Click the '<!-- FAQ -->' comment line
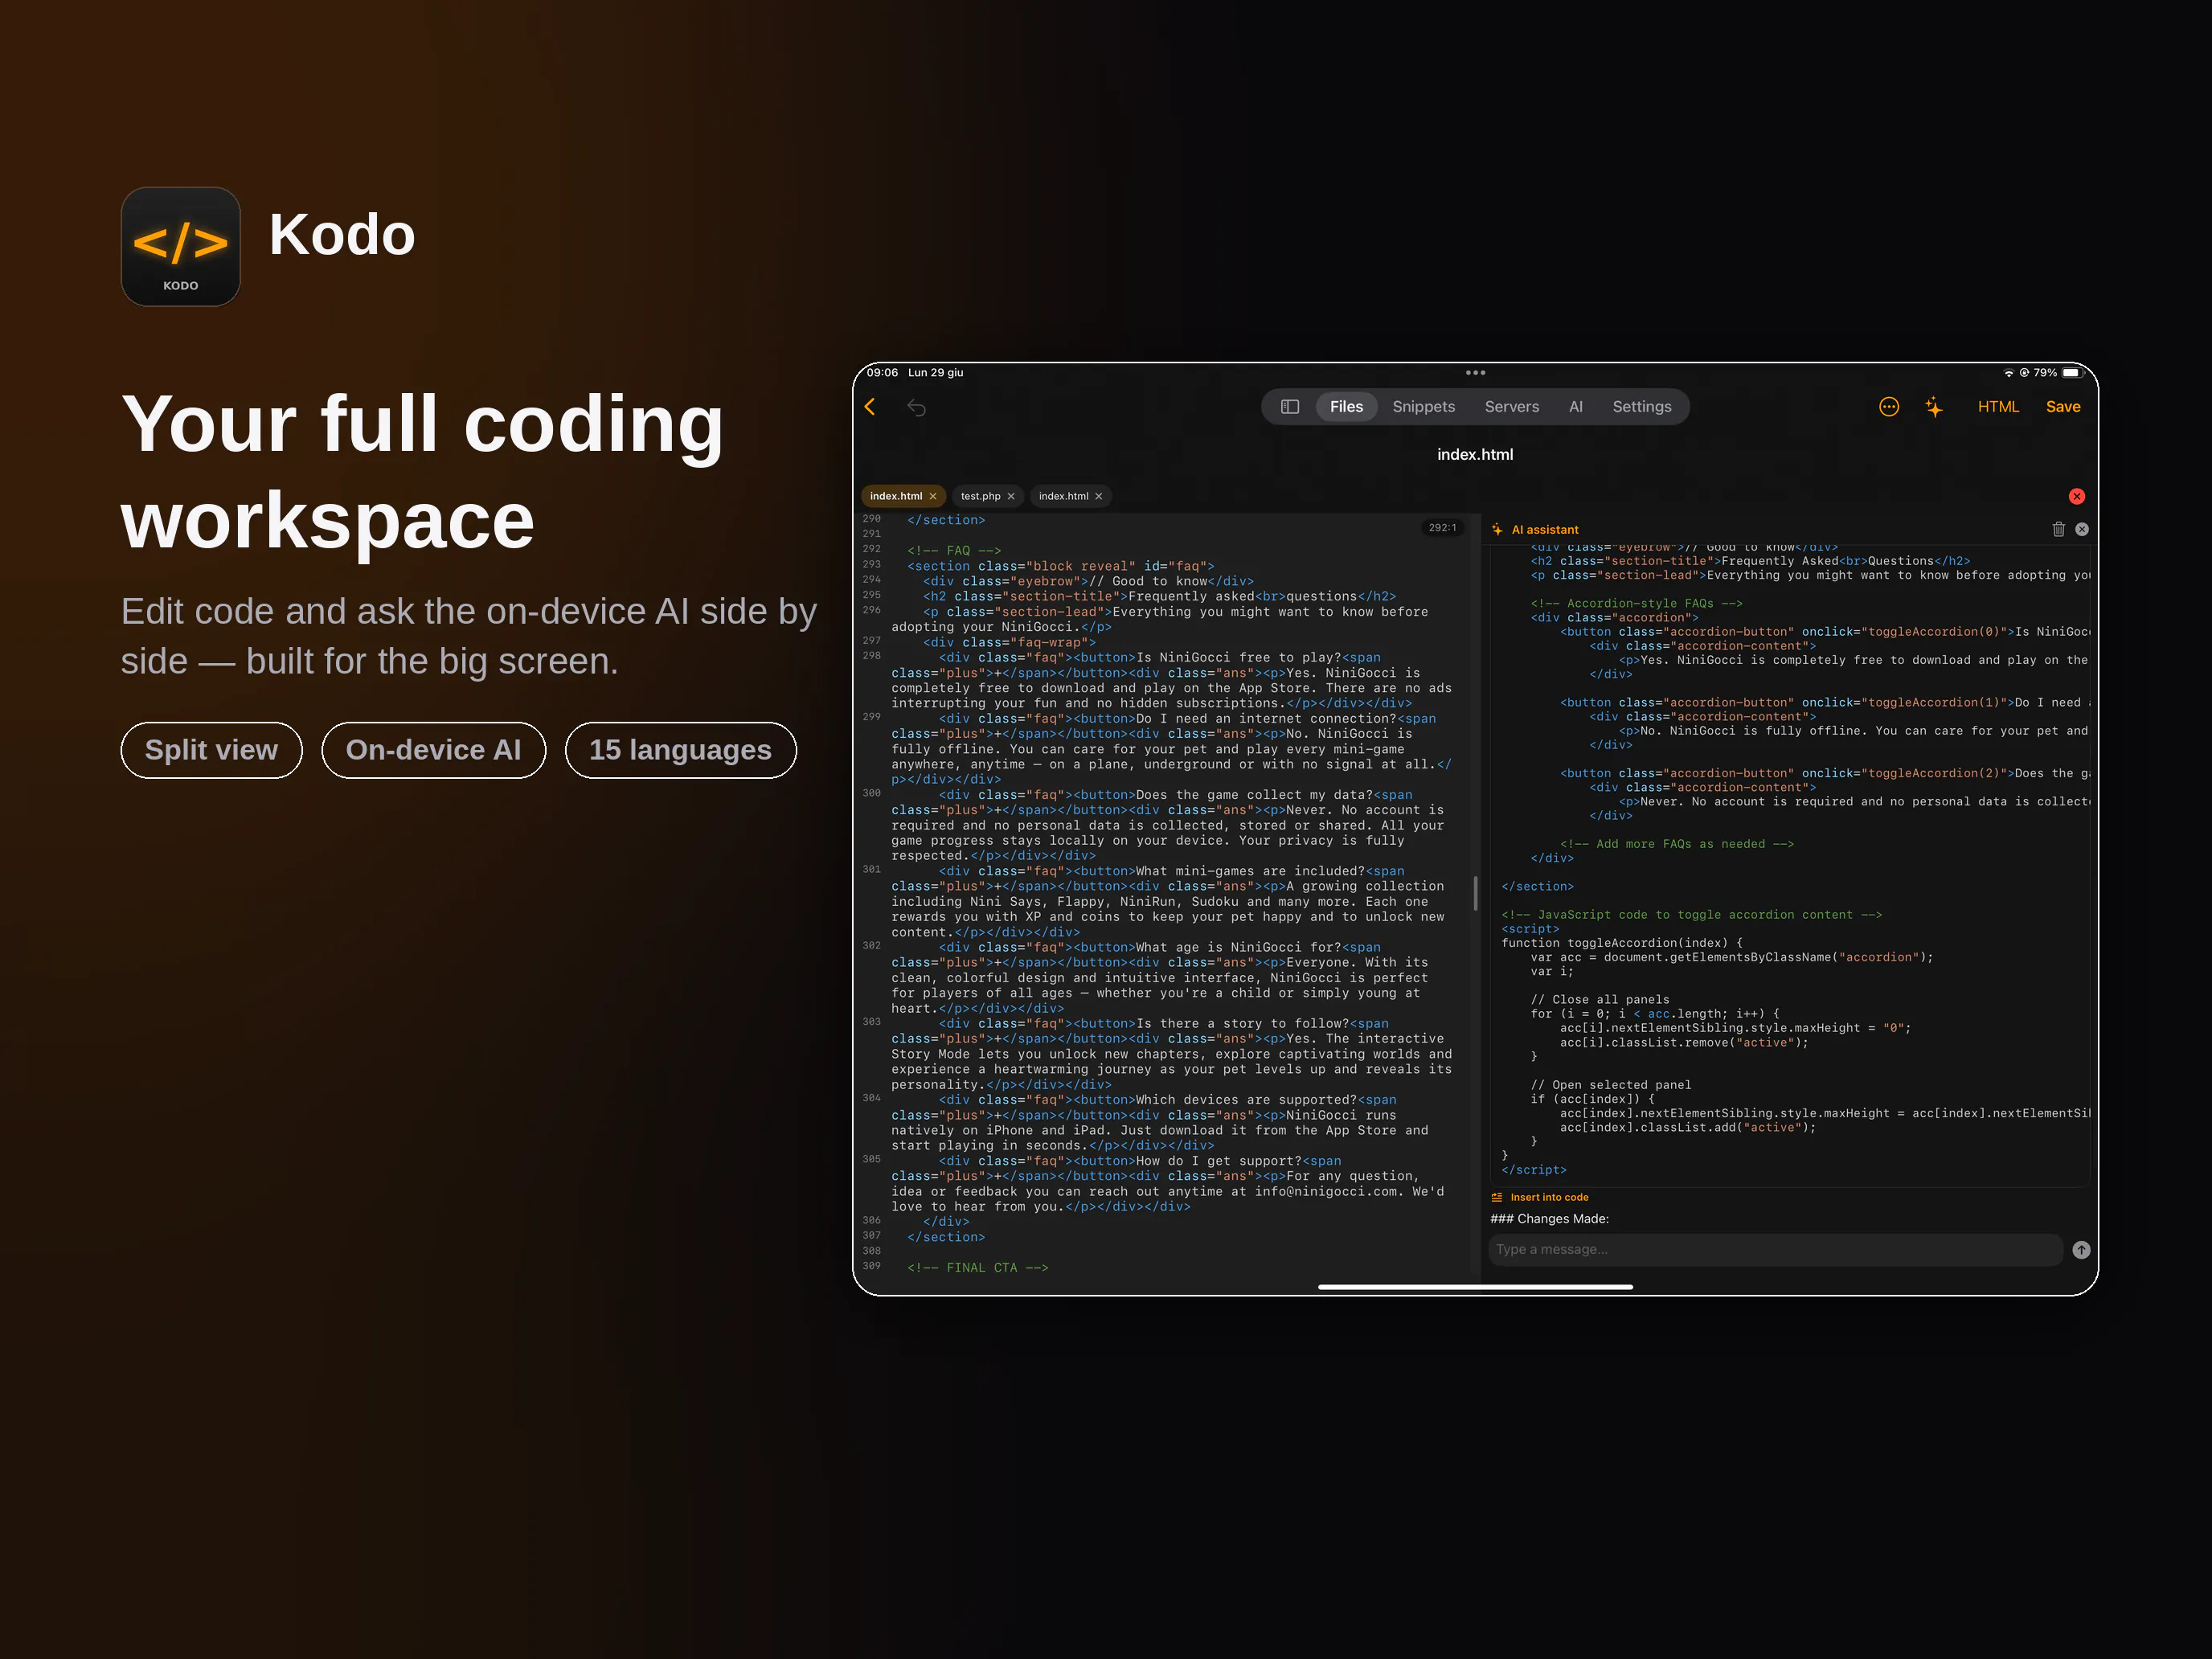This screenshot has width=2212, height=1659. coord(954,551)
